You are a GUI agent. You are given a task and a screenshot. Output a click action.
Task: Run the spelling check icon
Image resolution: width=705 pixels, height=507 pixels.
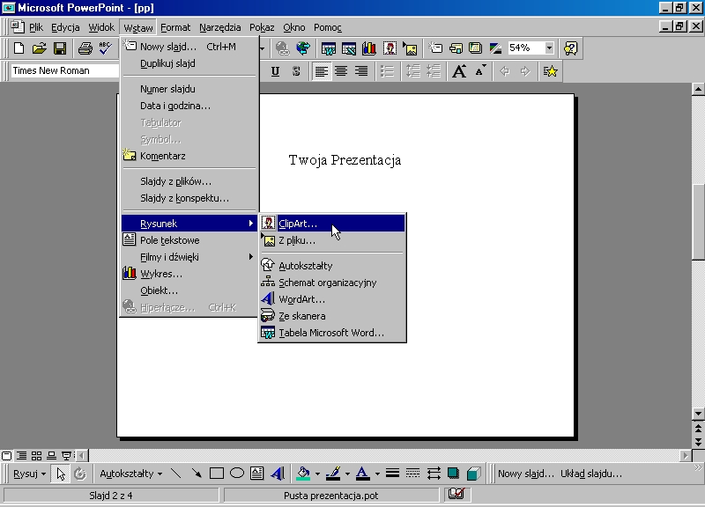[x=105, y=48]
